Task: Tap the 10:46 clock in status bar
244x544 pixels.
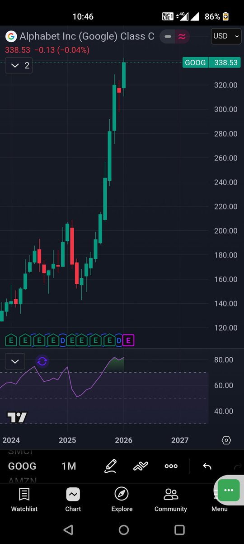Action: point(83,16)
